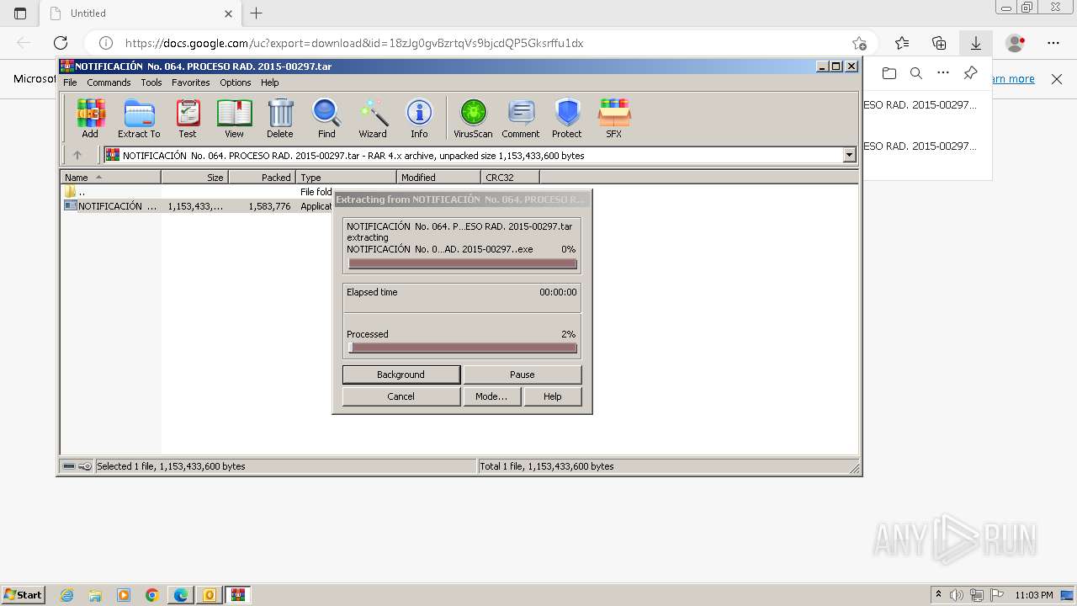The width and height of the screenshot is (1077, 606).
Task: Open the Commands menu
Action: pos(109,82)
